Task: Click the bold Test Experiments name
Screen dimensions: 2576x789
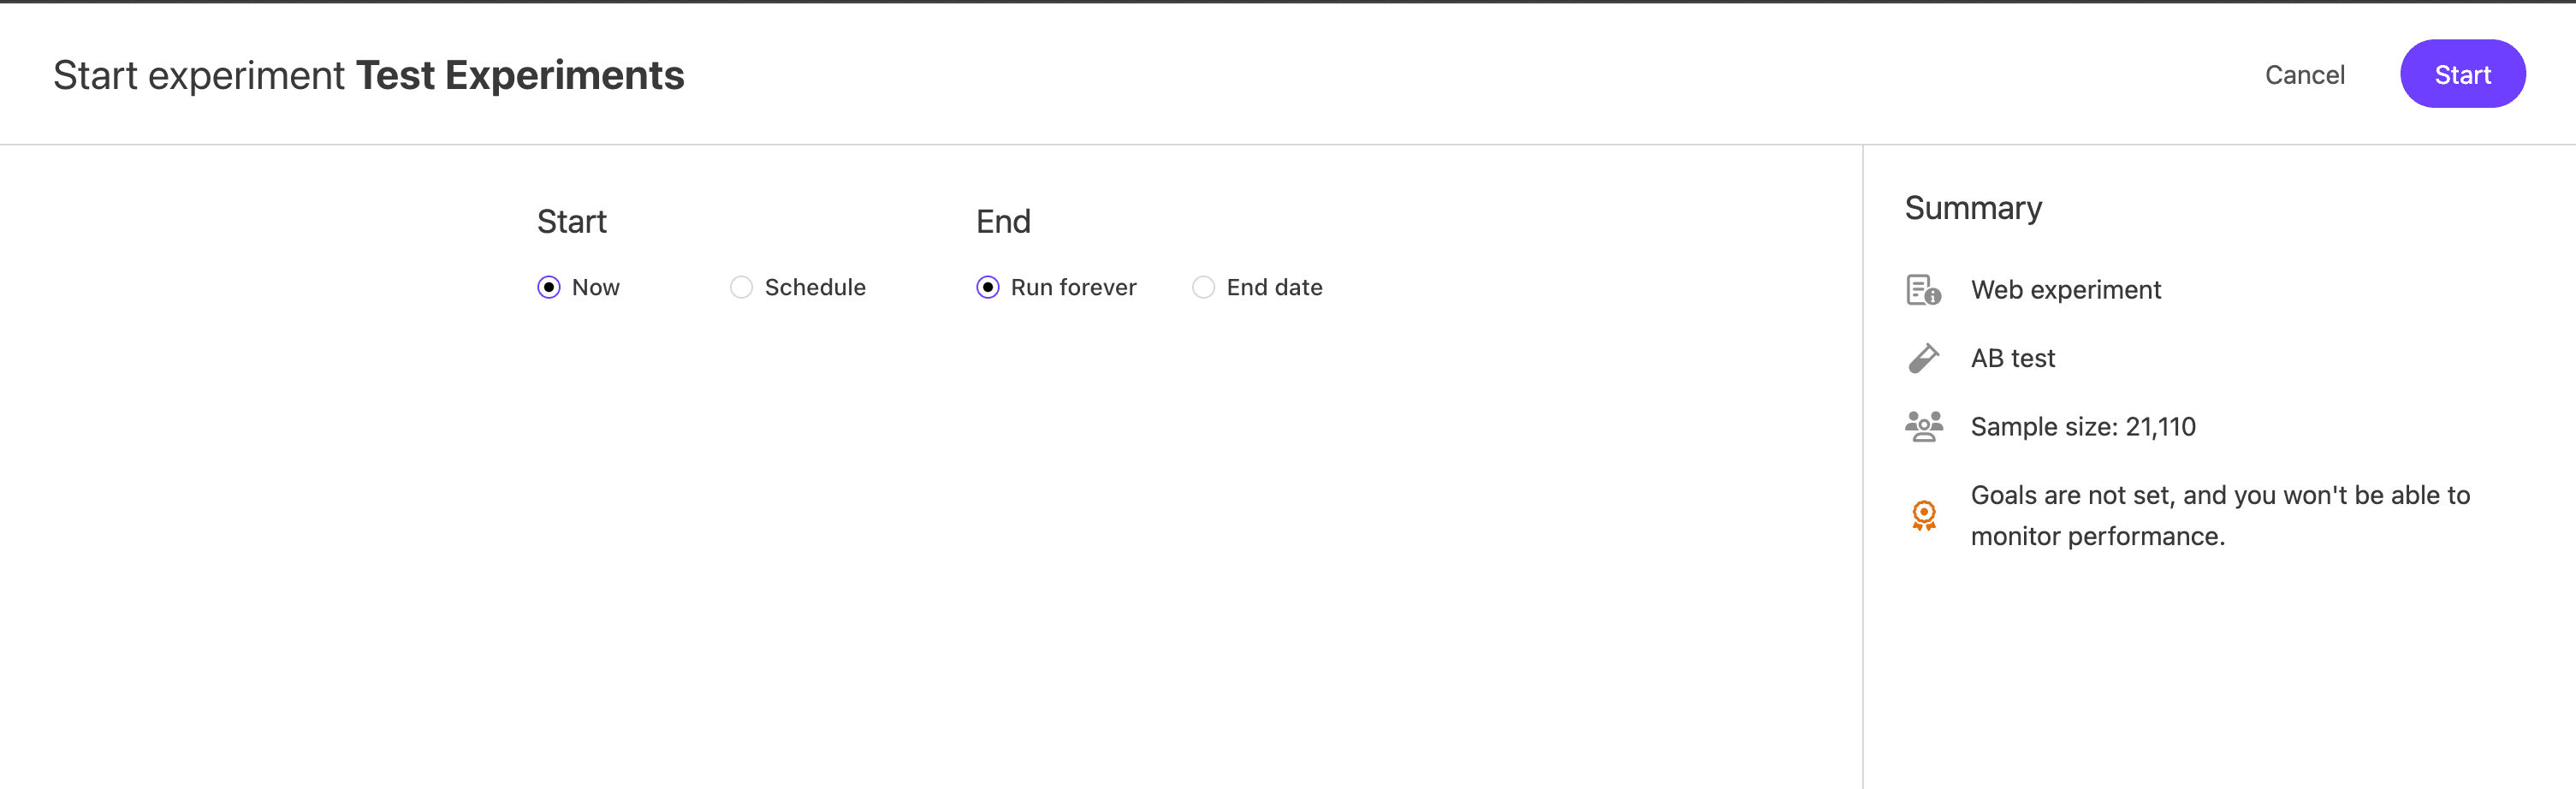Action: 520,76
